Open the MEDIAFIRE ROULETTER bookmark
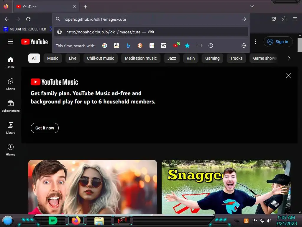302x227 pixels. click(25, 29)
